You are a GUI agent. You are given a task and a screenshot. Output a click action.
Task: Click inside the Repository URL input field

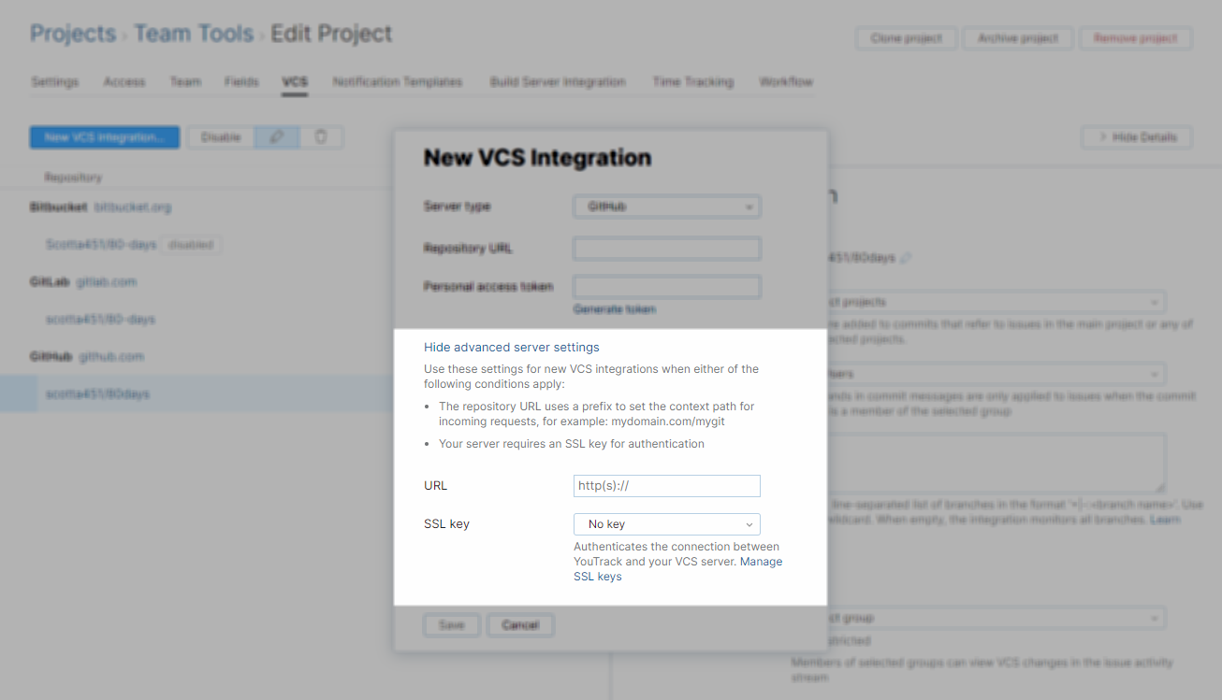666,248
